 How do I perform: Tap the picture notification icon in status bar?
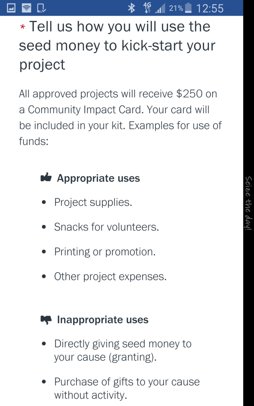pyautogui.click(x=11, y=8)
